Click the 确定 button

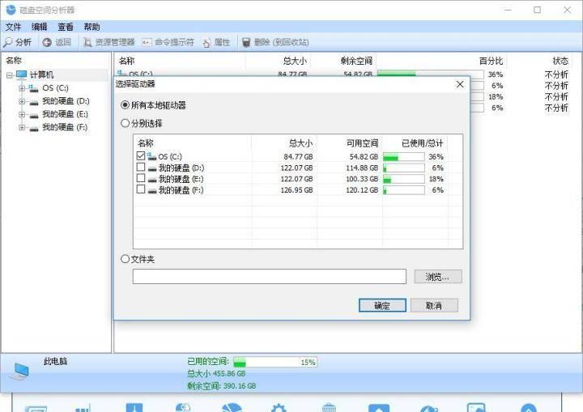[x=382, y=306]
